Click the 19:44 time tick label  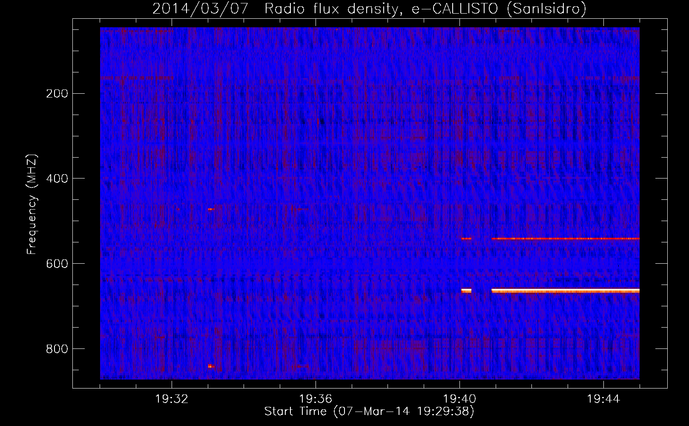point(603,399)
